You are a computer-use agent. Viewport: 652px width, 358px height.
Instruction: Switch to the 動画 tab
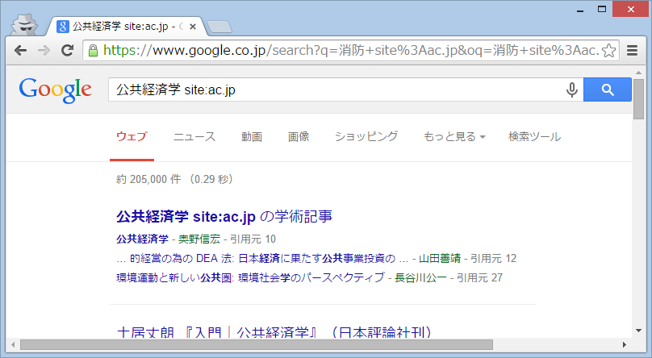click(252, 136)
